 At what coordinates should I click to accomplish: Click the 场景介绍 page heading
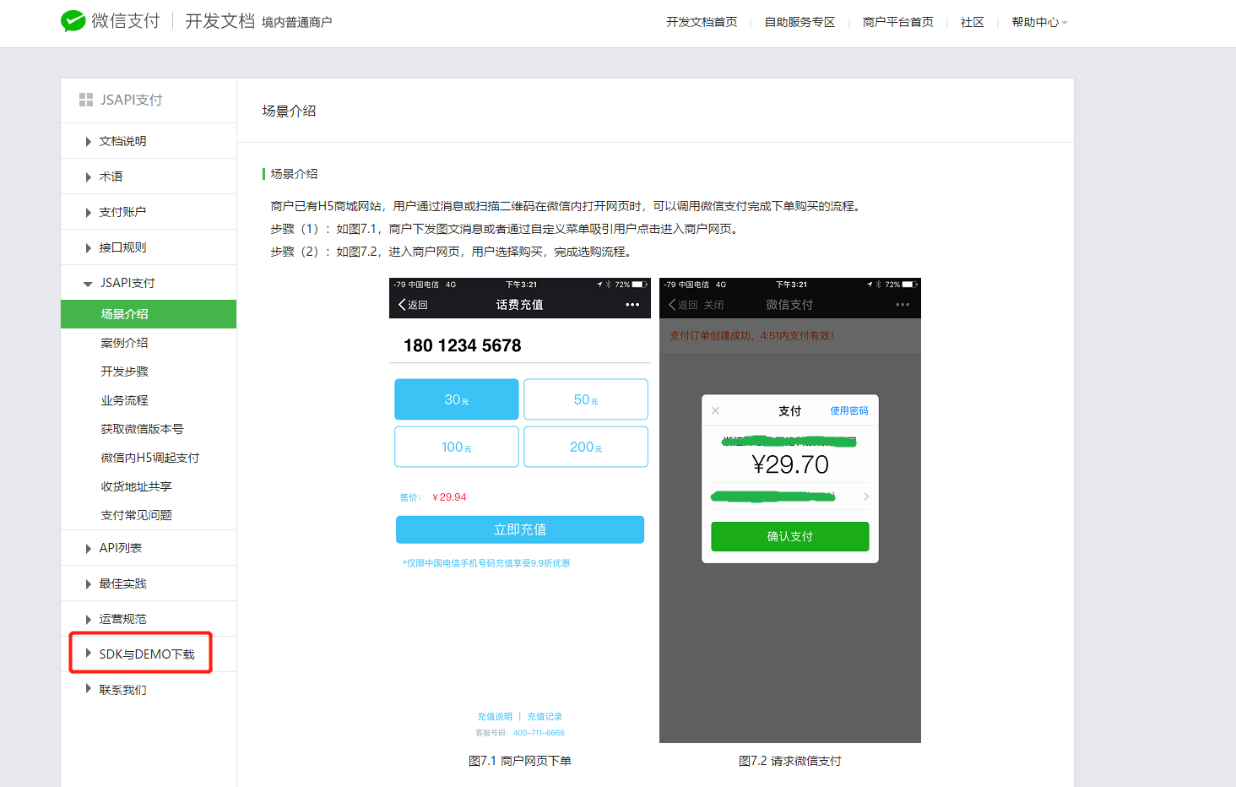pos(289,111)
